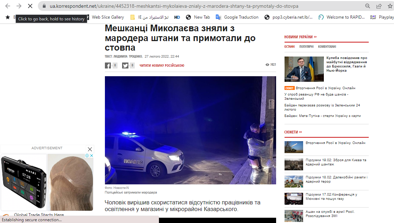This screenshot has width=394, height=223.
Task: Select the Останні news tab
Action: (289, 46)
